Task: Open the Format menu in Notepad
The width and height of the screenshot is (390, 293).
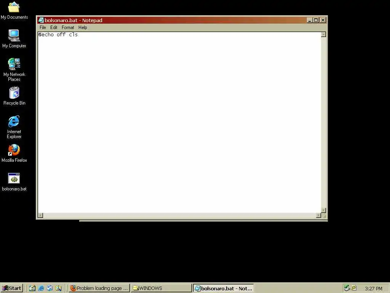Action: point(68,27)
